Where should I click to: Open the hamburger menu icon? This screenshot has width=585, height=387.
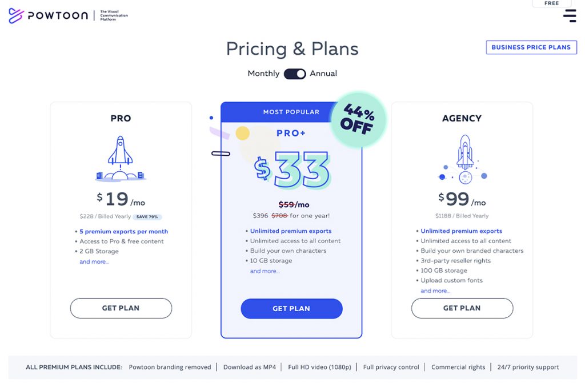pos(570,15)
